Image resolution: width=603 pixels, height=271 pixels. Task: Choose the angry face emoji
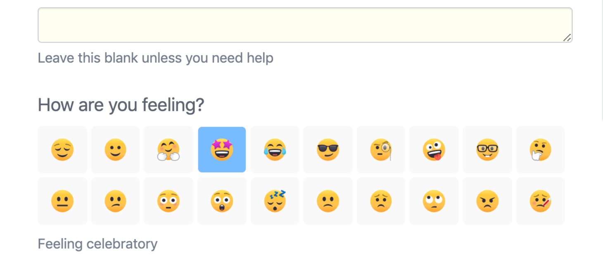(x=487, y=201)
